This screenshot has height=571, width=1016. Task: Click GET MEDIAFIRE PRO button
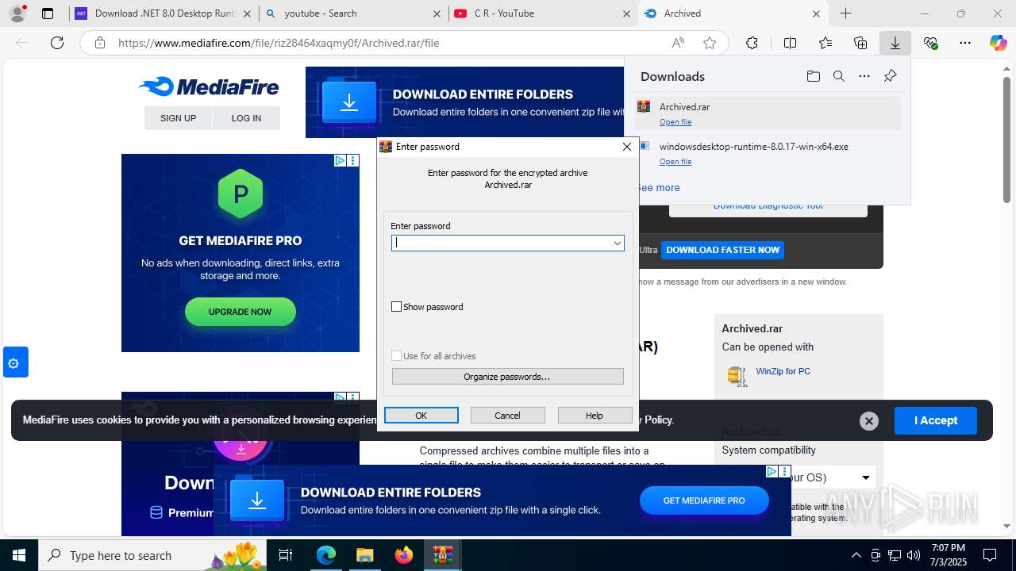(x=704, y=500)
